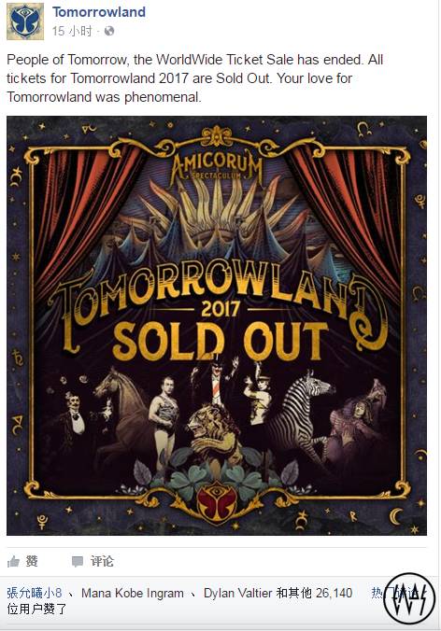The height and width of the screenshot is (631, 441).
Task: Click the speech bubble comment icon
Action: click(78, 561)
